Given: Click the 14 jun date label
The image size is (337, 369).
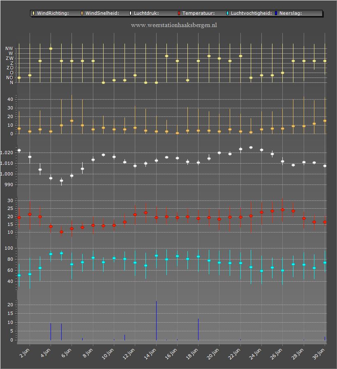Looking at the screenshot, I should [x=150, y=354].
